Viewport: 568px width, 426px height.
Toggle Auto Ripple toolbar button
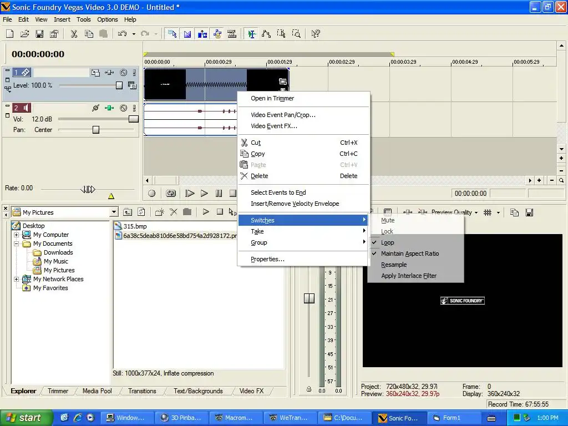click(202, 34)
